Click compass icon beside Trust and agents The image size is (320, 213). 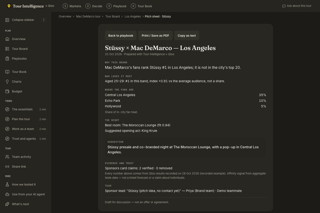[x=7, y=138]
